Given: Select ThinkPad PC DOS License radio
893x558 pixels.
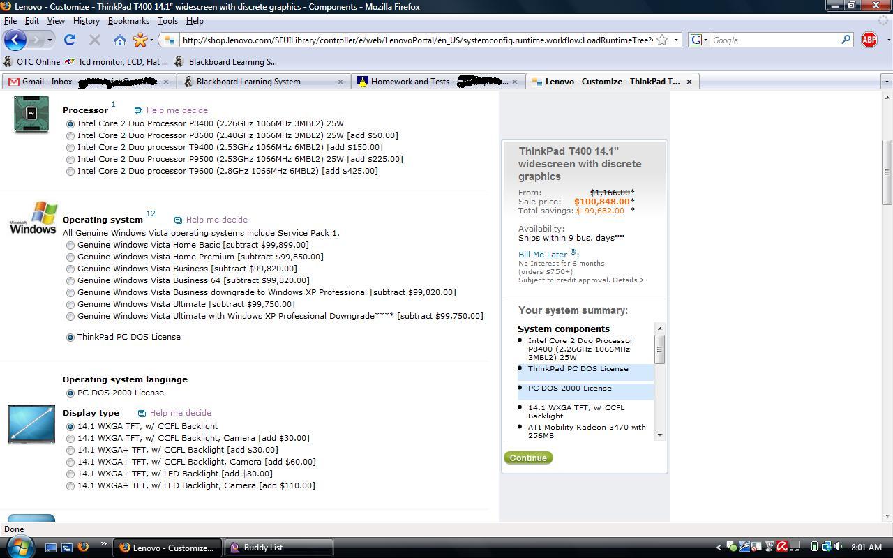Looking at the screenshot, I should point(70,338).
